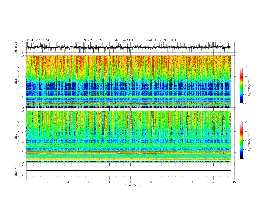
Task: Click the time axis tick label "8"
Action: coord(193,182)
